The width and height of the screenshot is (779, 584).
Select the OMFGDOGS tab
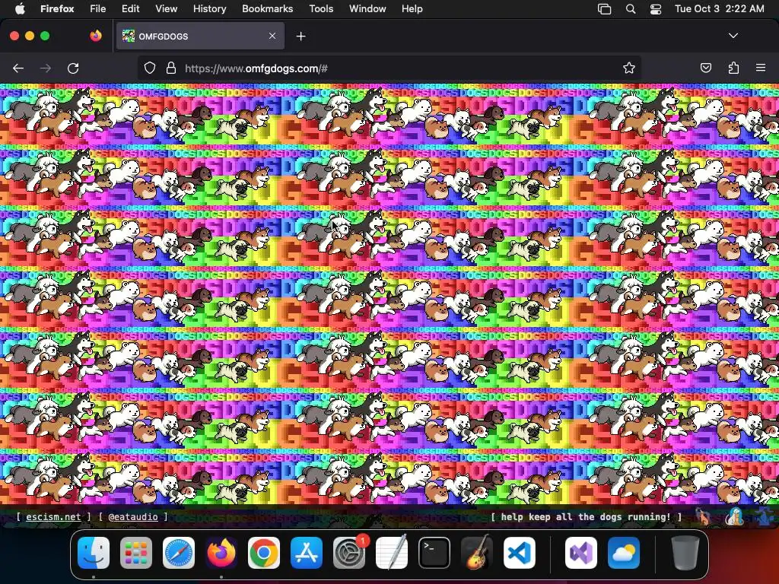[x=200, y=36]
